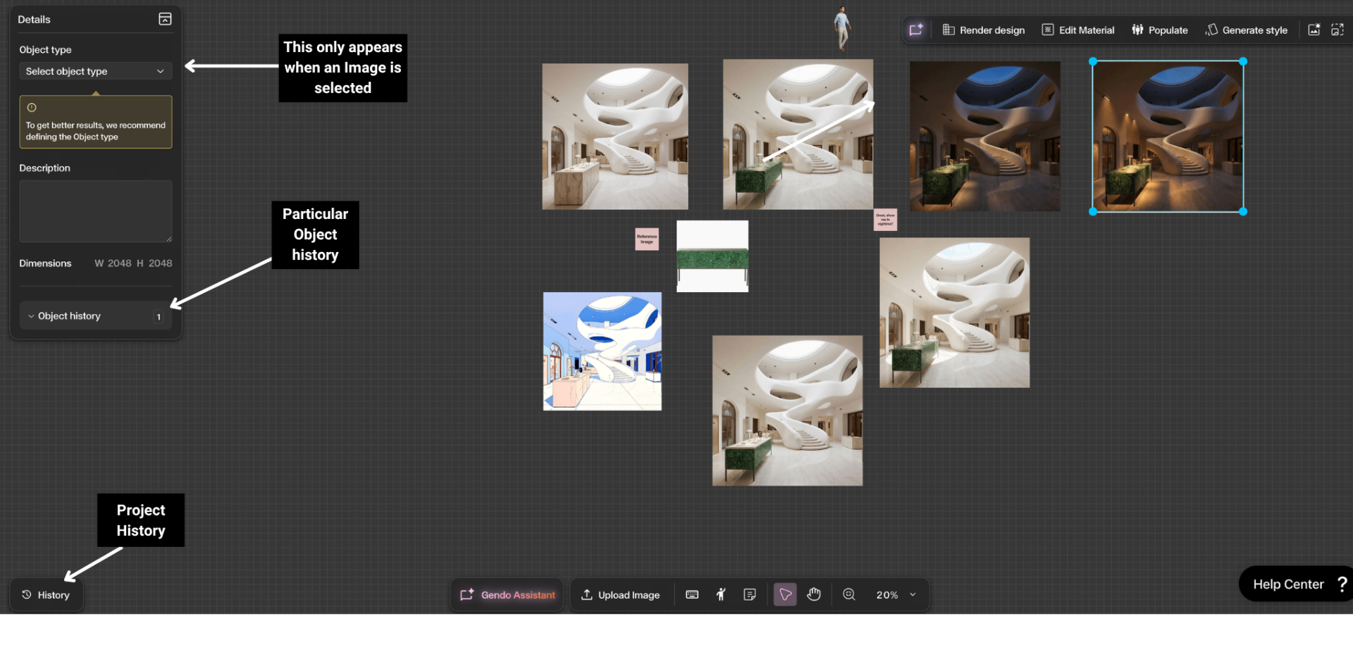The image size is (1353, 659).
Task: Click Populate in the top toolbar
Action: click(1160, 30)
